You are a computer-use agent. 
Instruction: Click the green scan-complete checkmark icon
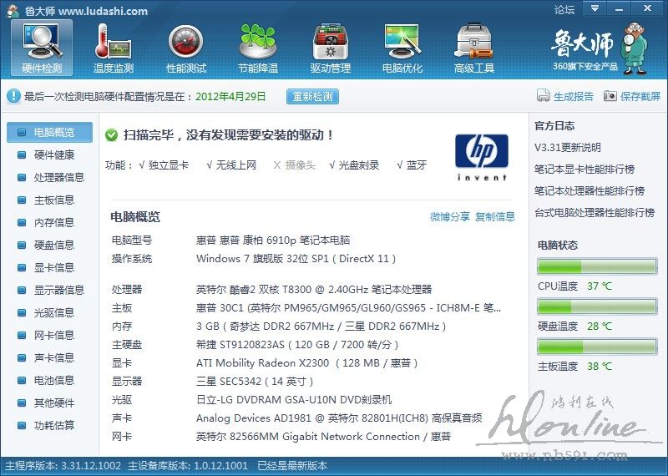pos(111,135)
